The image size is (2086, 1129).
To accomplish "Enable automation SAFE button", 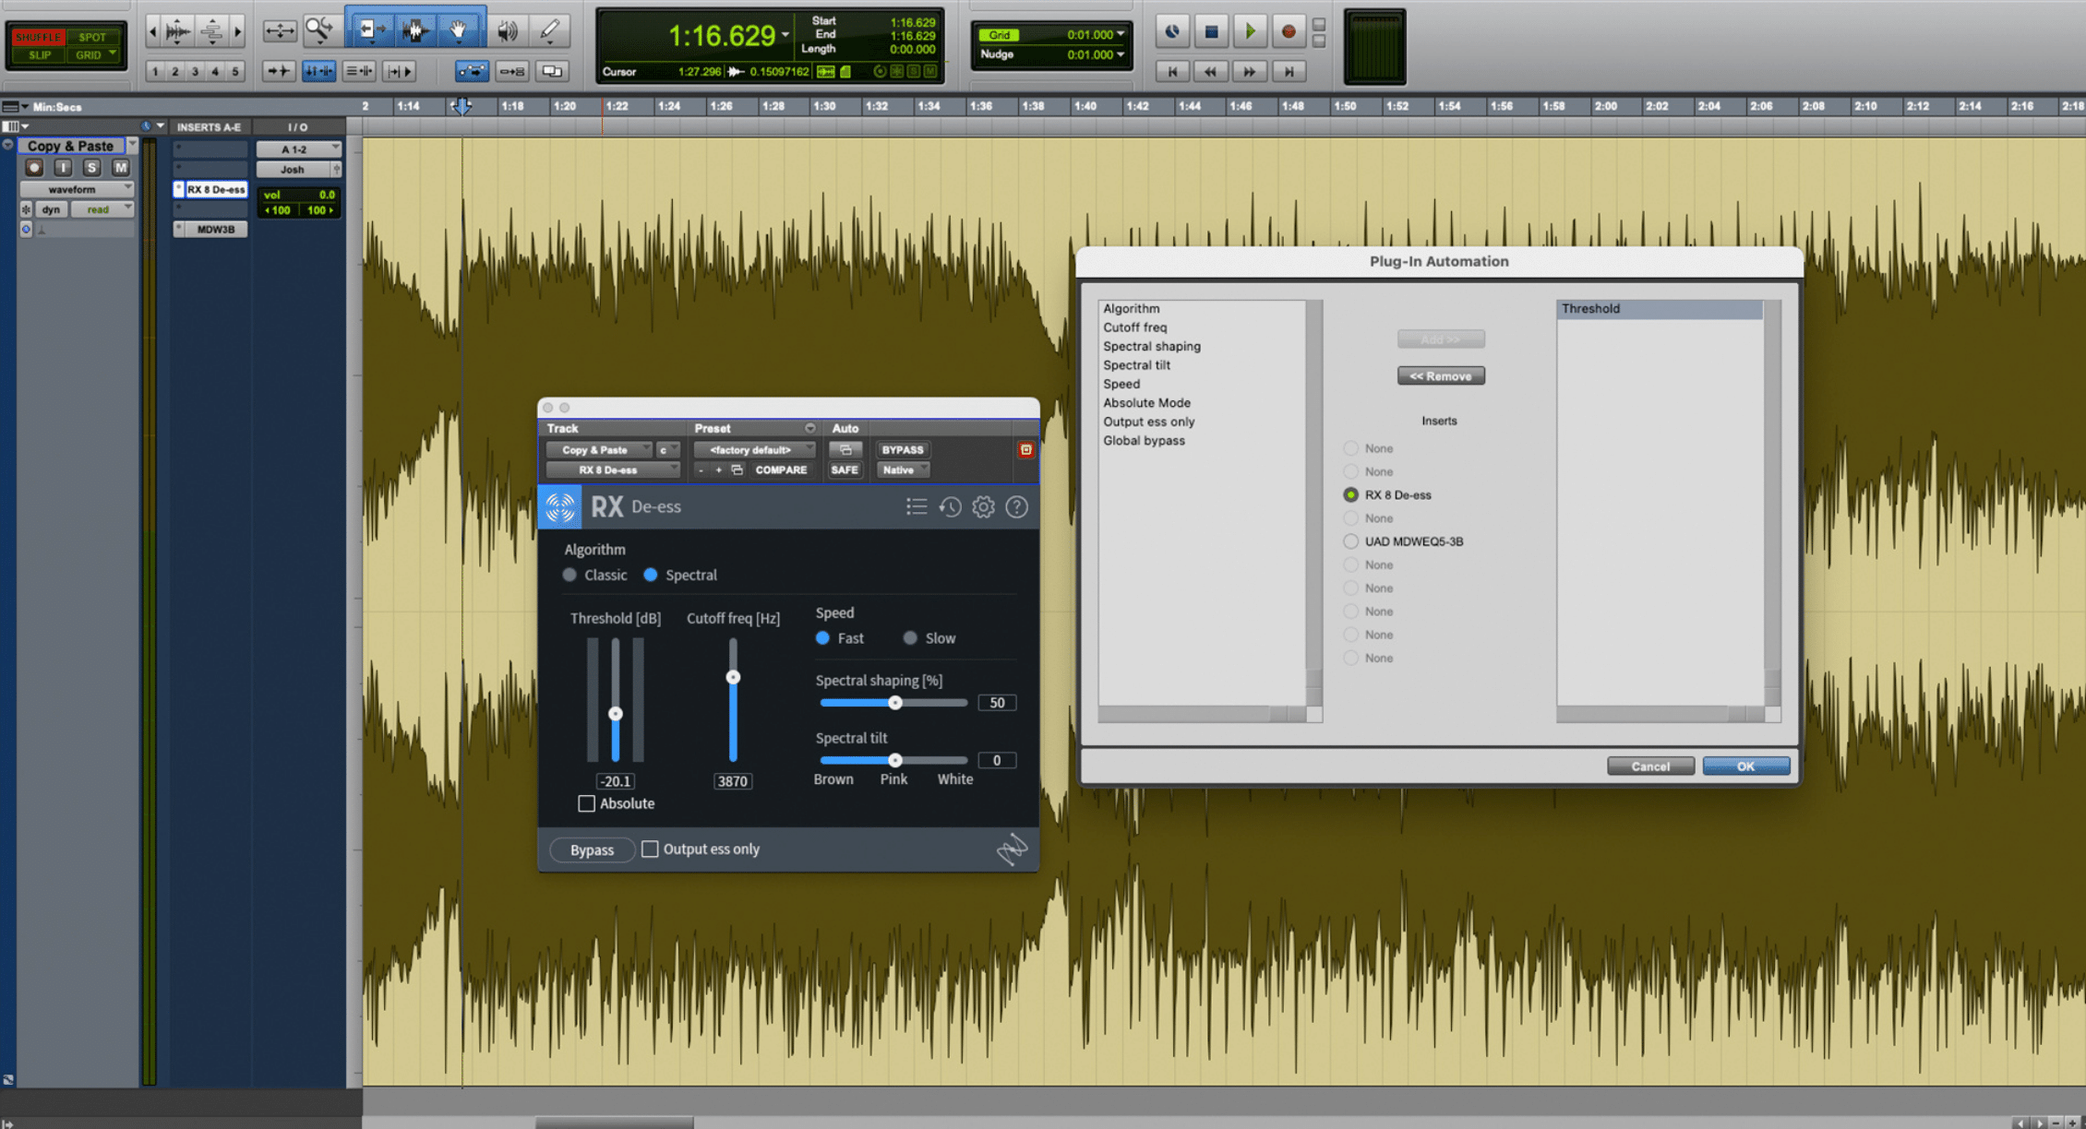I will [x=845, y=469].
